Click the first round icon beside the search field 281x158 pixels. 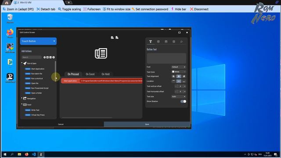pos(45,57)
